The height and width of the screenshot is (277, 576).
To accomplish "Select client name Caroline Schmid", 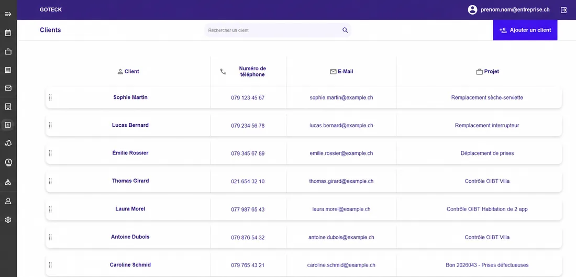I will tap(130, 265).
